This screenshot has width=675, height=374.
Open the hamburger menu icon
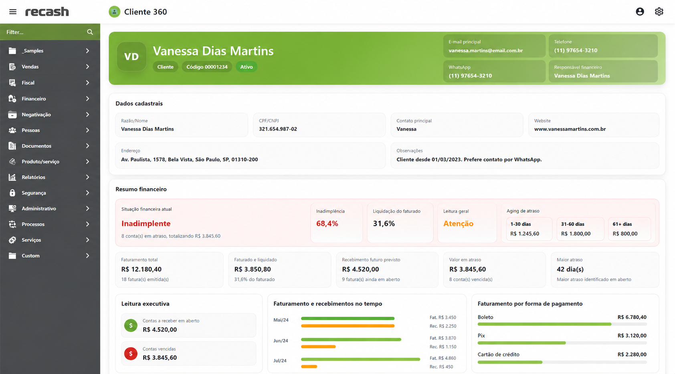(13, 12)
